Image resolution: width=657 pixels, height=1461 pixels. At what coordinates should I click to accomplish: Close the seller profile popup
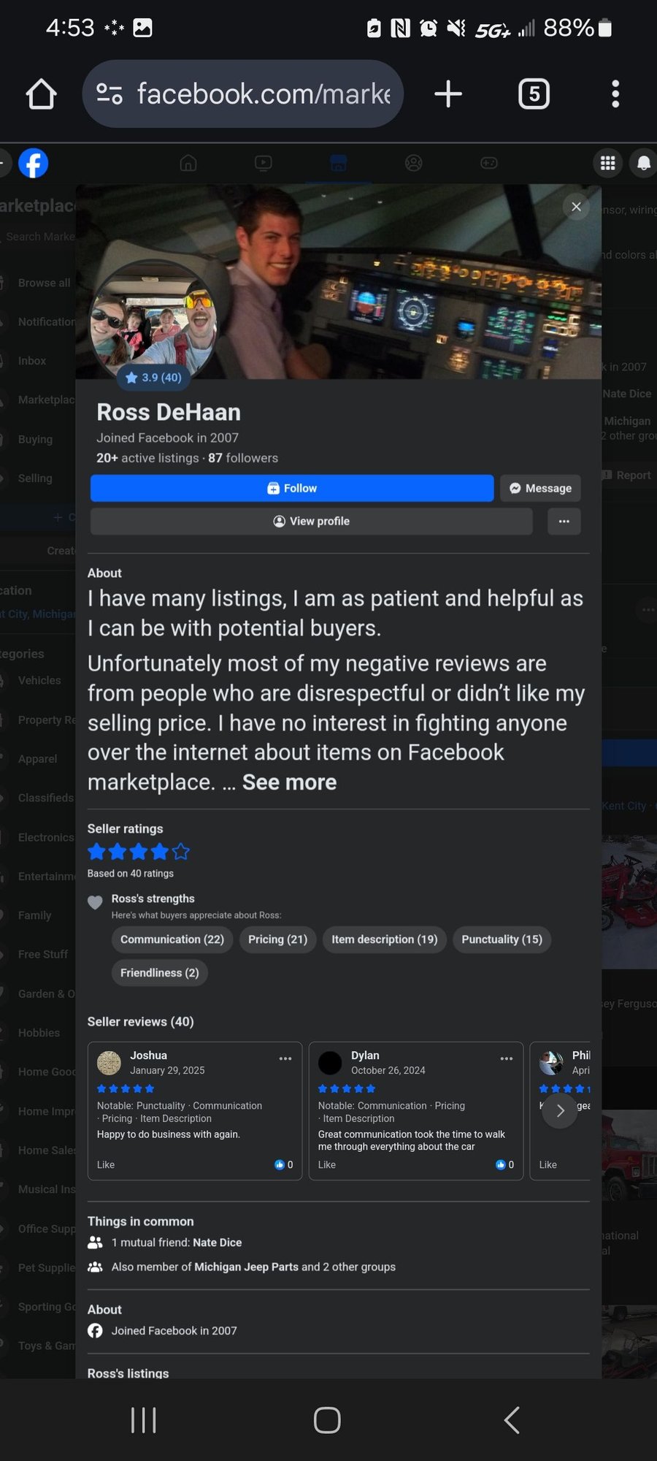tap(576, 207)
